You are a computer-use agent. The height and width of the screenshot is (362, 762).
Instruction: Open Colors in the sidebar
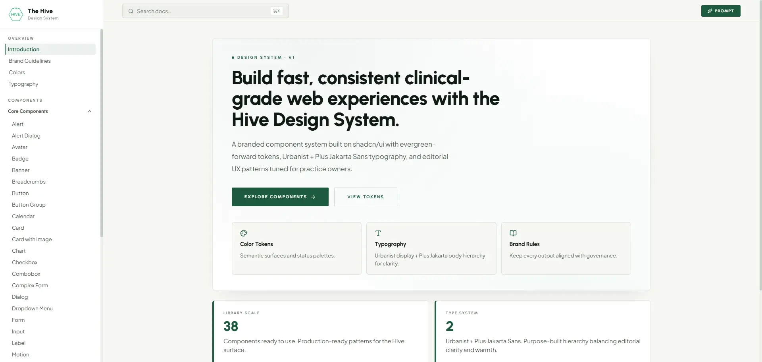[x=17, y=72]
